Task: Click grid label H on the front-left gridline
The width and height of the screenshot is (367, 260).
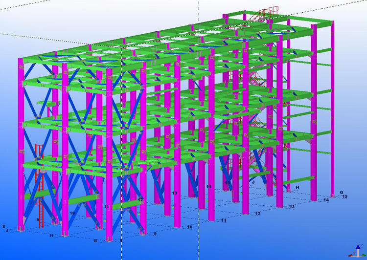Action: tap(51, 236)
